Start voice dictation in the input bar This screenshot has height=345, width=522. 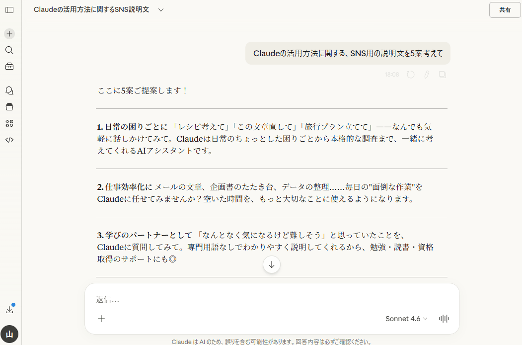tap(443, 318)
